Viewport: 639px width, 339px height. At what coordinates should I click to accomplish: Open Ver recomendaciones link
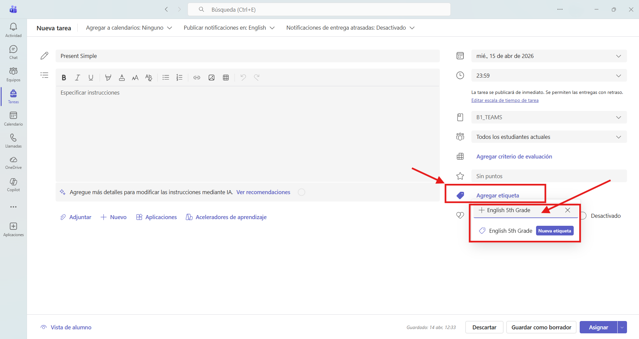263,192
